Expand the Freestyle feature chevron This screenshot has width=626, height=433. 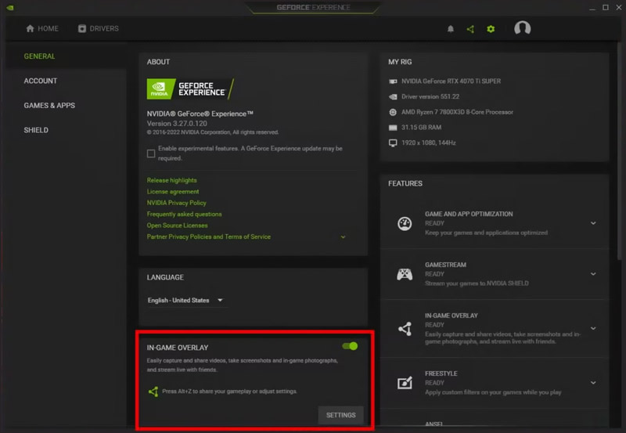pos(593,383)
